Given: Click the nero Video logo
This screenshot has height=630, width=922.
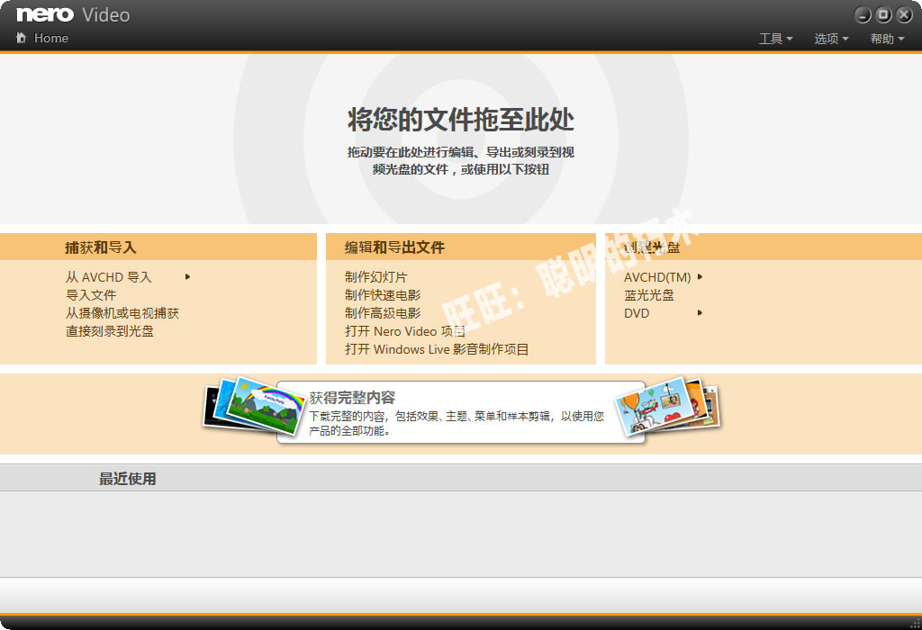Looking at the screenshot, I should coord(73,14).
